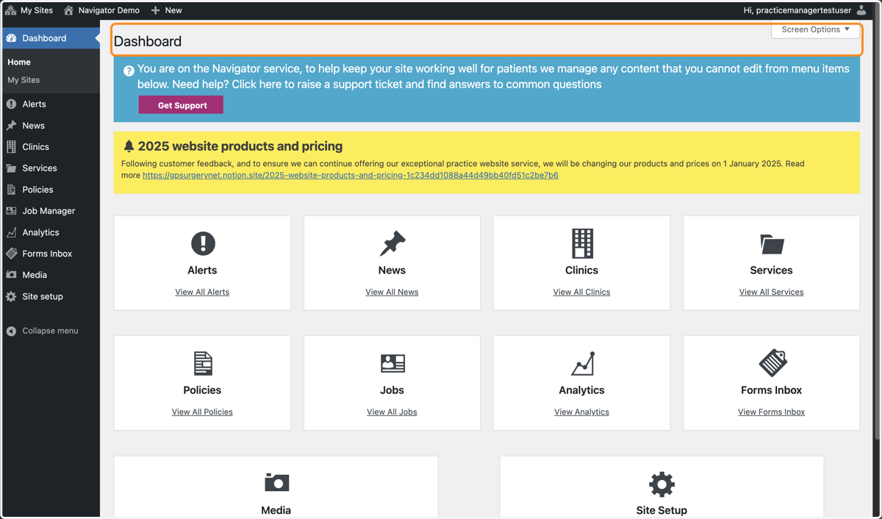Viewport: 882px width, 519px height.
Task: Click the Job Manager icon in the sidebar
Action: point(11,211)
